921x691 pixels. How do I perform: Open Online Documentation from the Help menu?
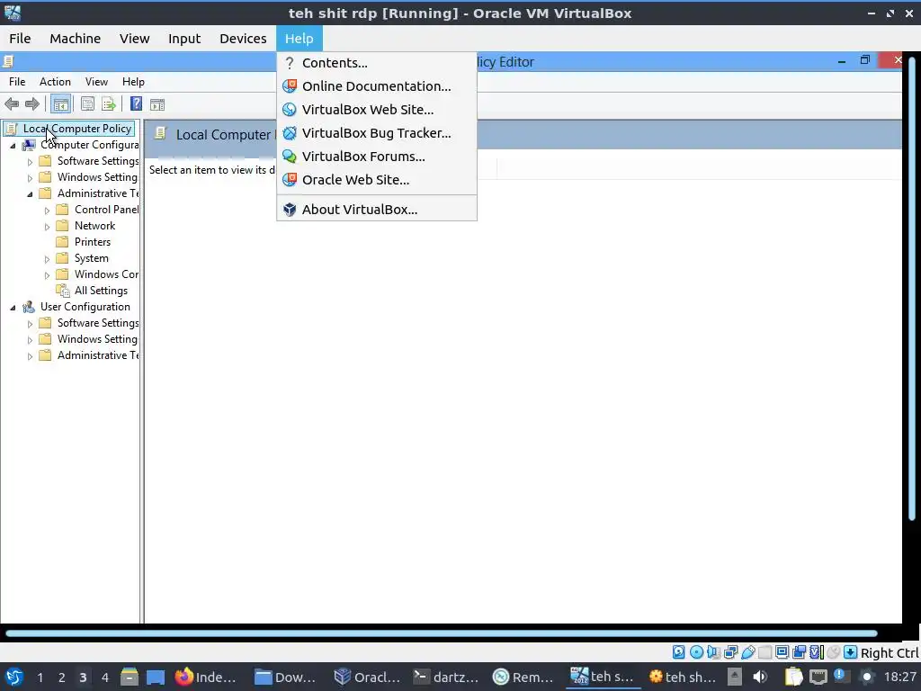(x=377, y=86)
